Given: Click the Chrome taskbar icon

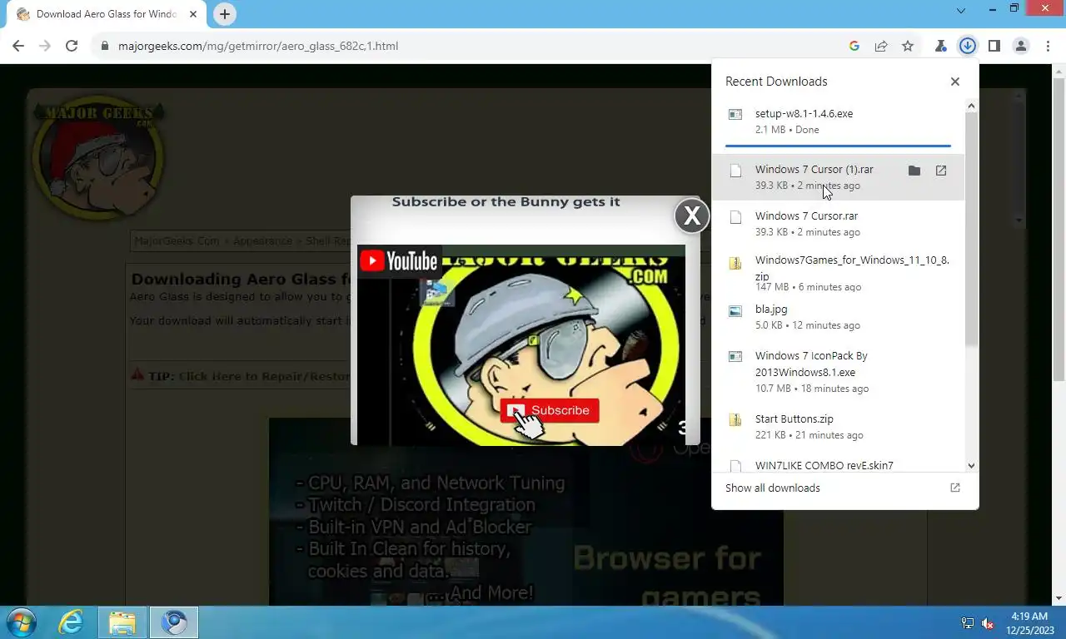Looking at the screenshot, I should (x=174, y=622).
